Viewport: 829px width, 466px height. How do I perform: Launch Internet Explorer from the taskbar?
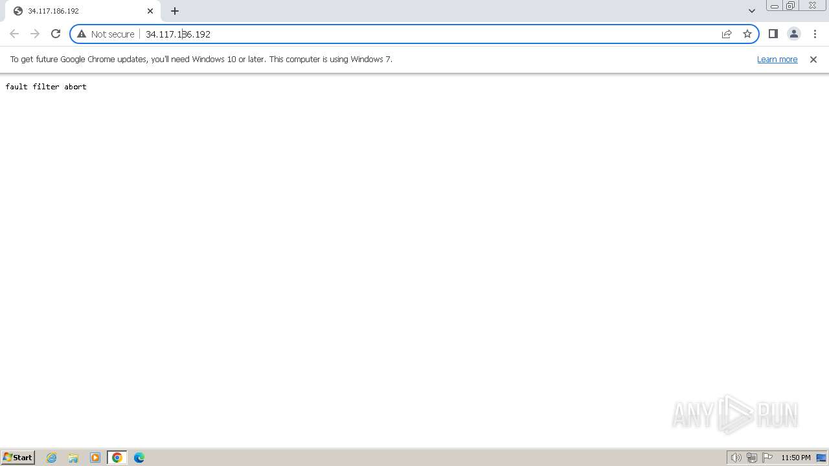(51, 458)
